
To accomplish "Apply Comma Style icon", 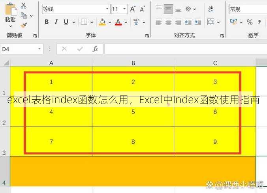I will [x=259, y=22].
